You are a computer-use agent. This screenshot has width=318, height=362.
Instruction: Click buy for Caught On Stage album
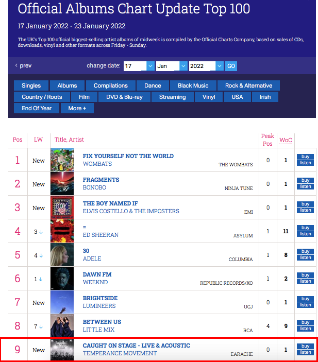[305, 347]
